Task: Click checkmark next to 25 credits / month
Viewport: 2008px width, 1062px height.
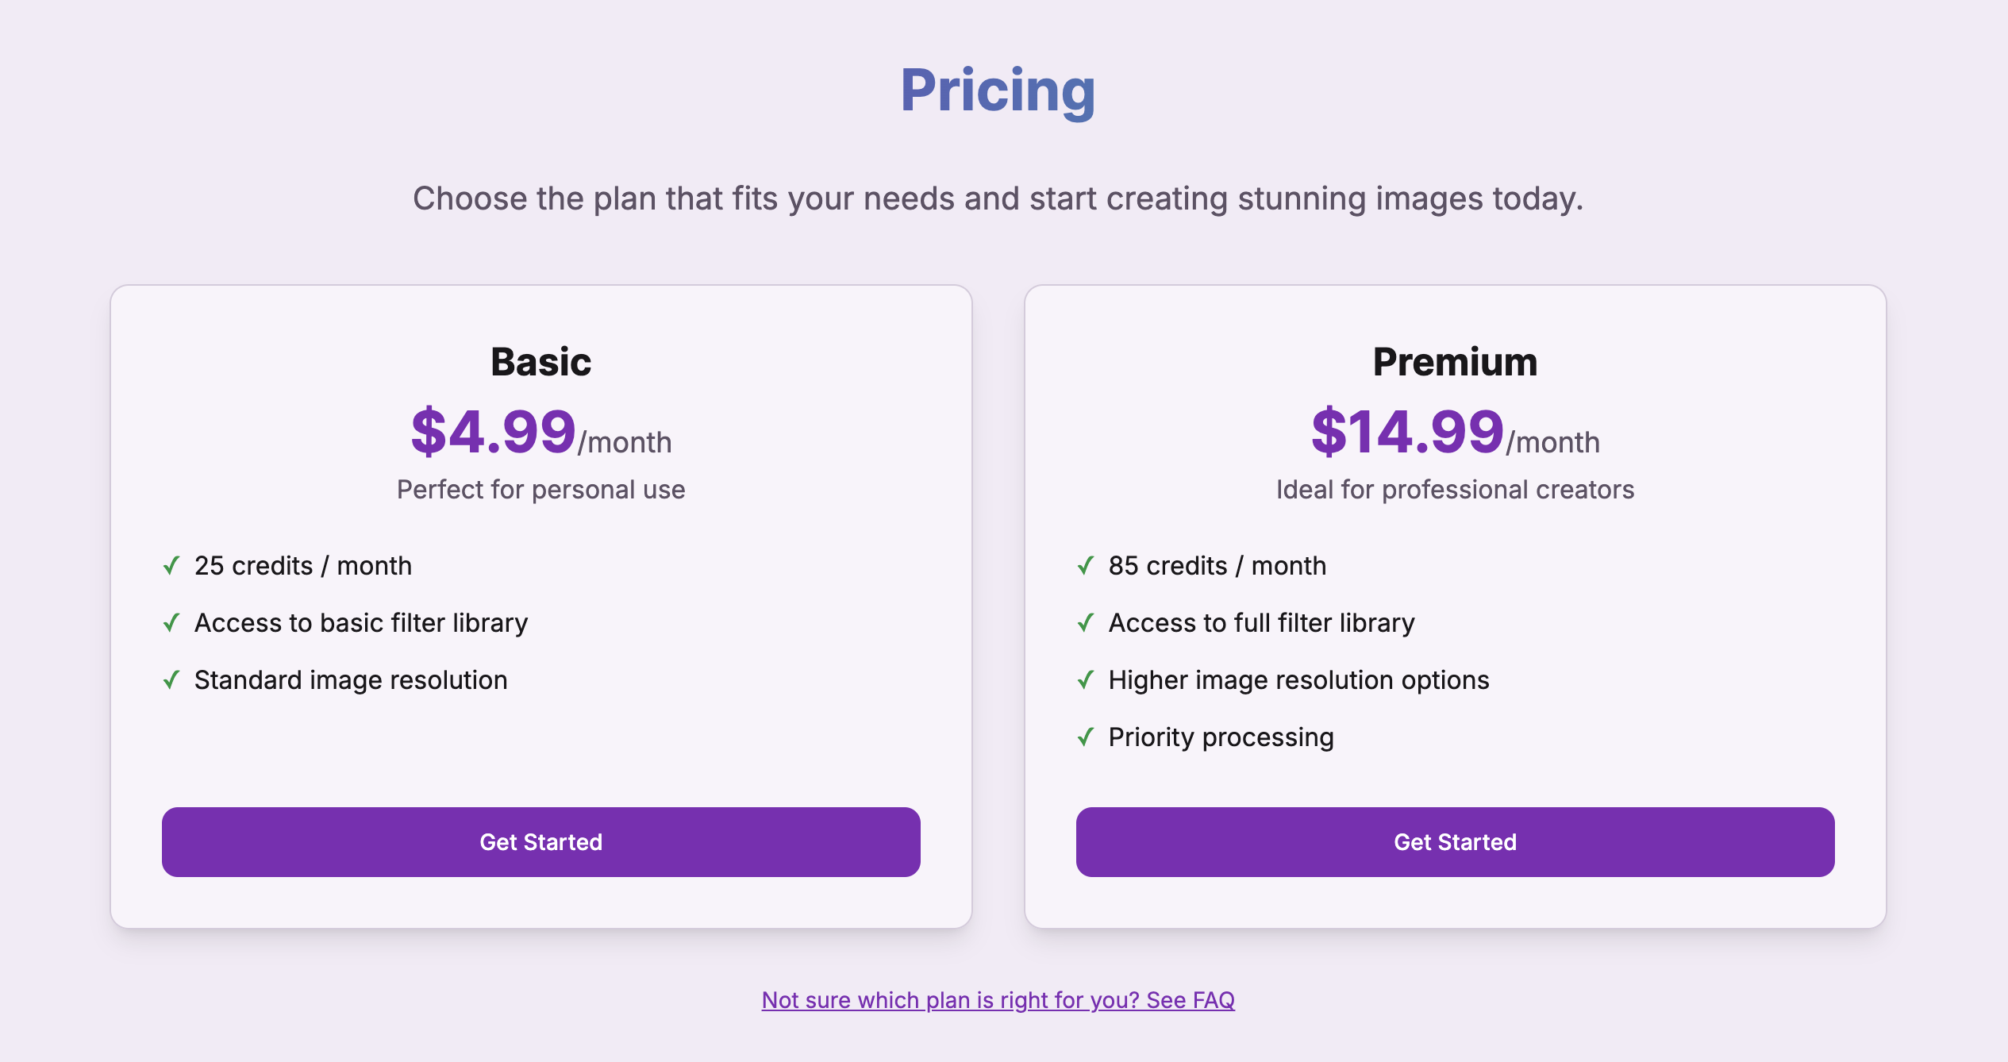Action: click(171, 565)
